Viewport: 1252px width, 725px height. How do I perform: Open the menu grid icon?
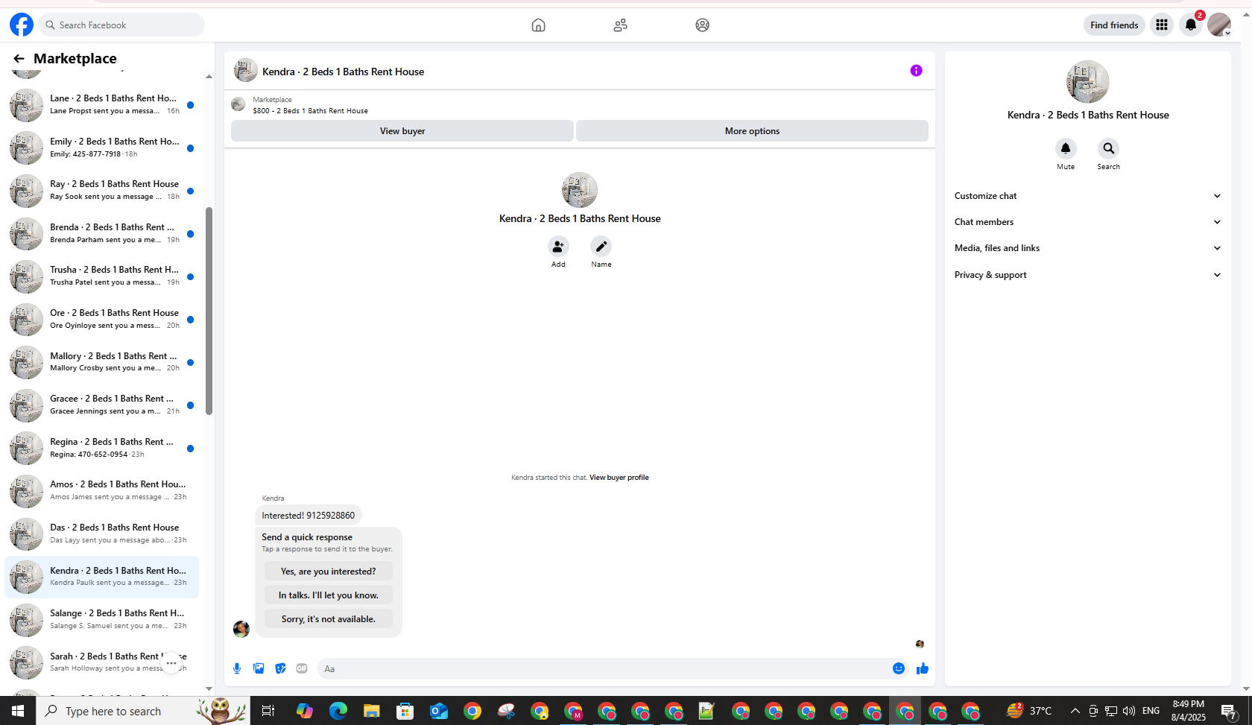click(x=1161, y=25)
